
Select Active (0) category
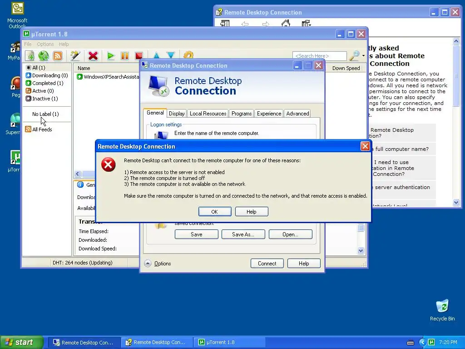click(x=40, y=91)
